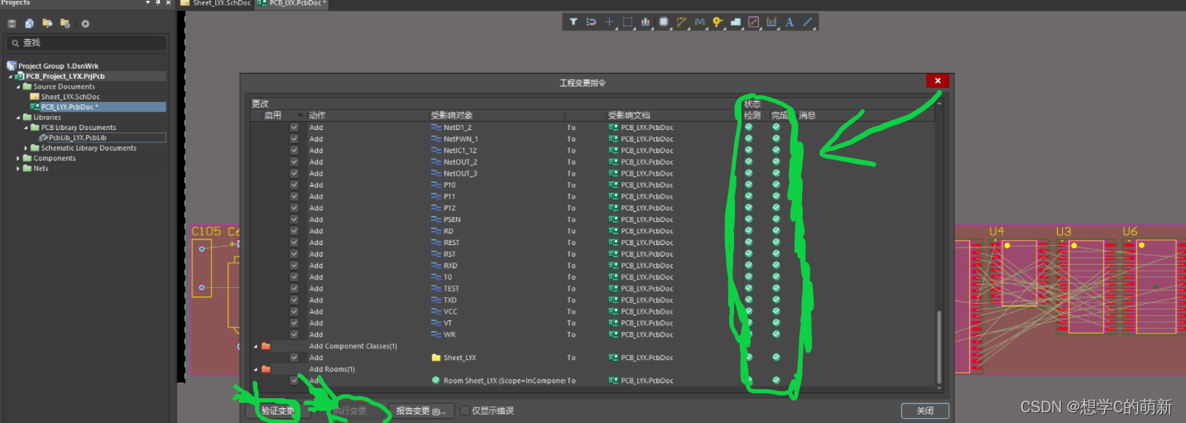Click the selection filter funnel icon
The height and width of the screenshot is (423, 1186).
[573, 22]
